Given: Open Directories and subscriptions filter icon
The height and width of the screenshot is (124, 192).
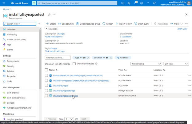Looking at the screenshot, I should [129, 3].
